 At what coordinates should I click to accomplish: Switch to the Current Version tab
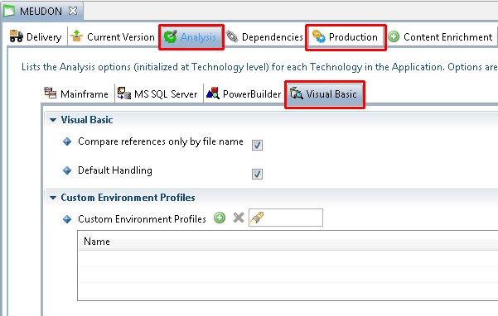(x=113, y=37)
